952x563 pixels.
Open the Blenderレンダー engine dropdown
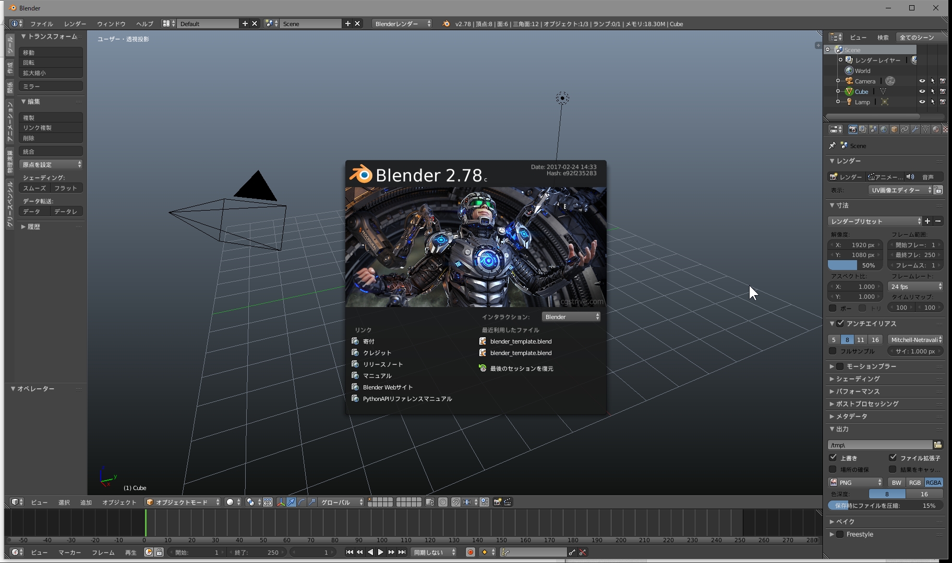402,23
